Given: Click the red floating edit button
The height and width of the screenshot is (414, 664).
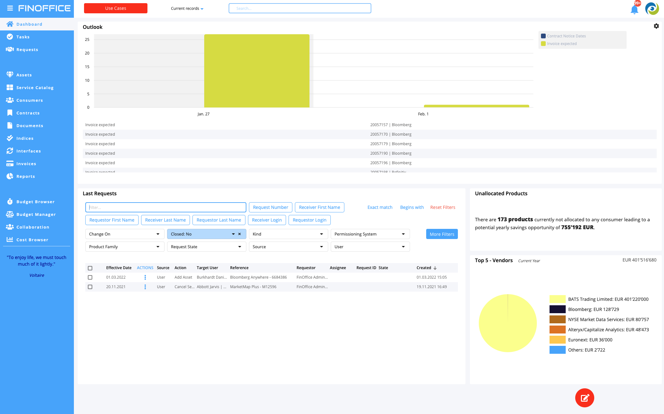Looking at the screenshot, I should coord(585,398).
